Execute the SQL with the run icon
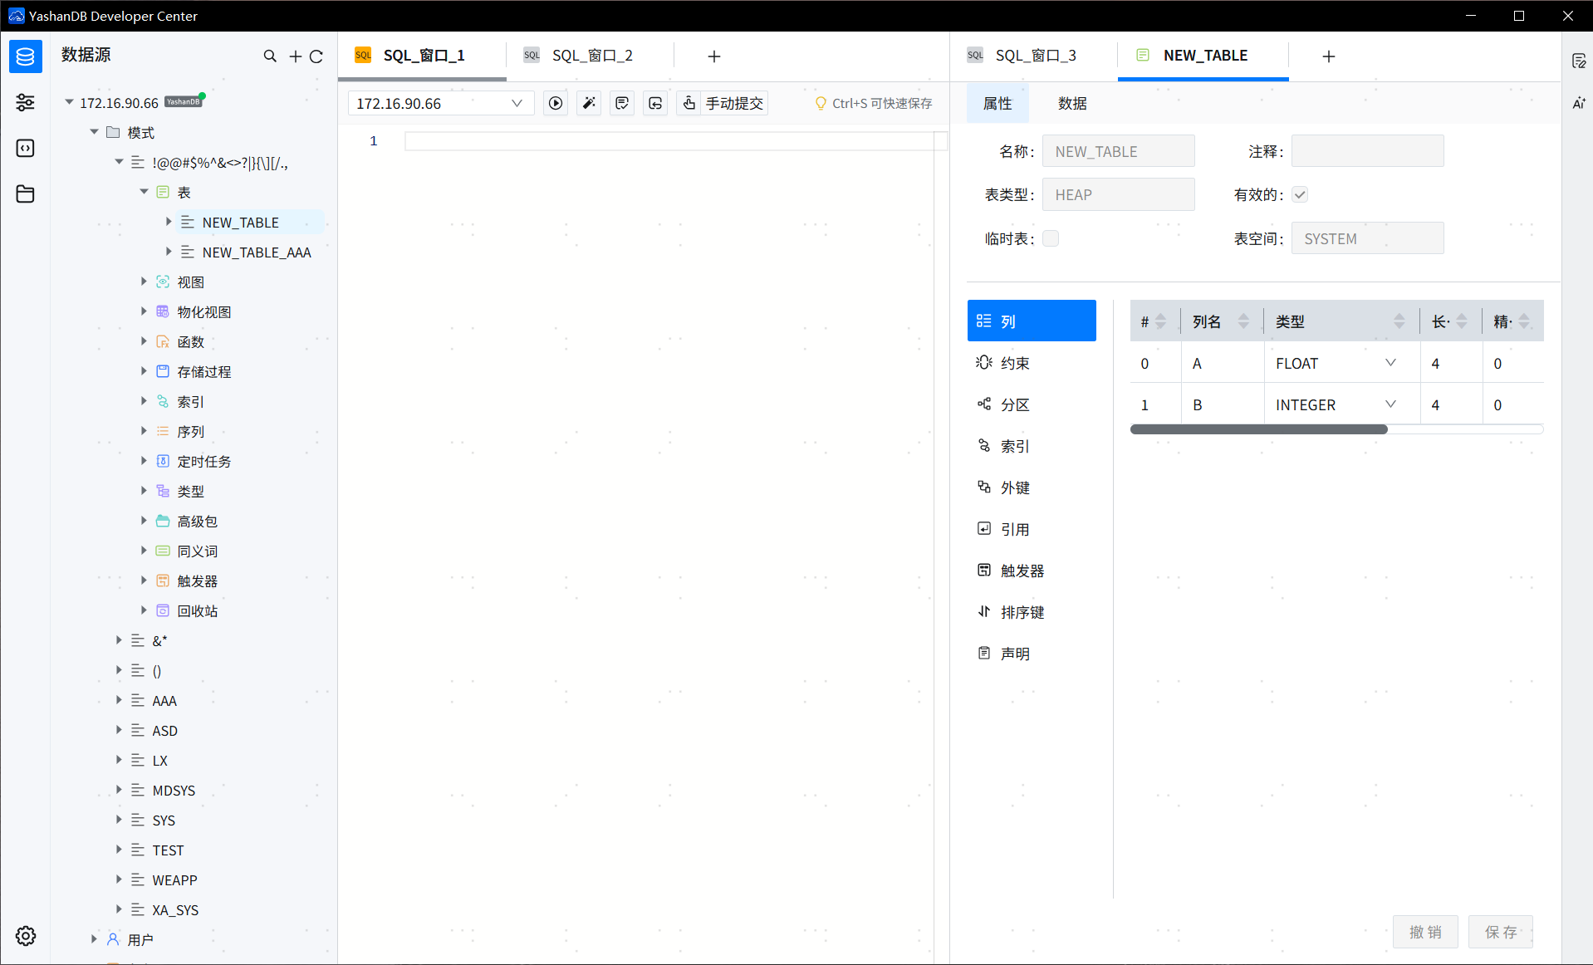Viewport: 1593px width, 965px height. pos(555,103)
